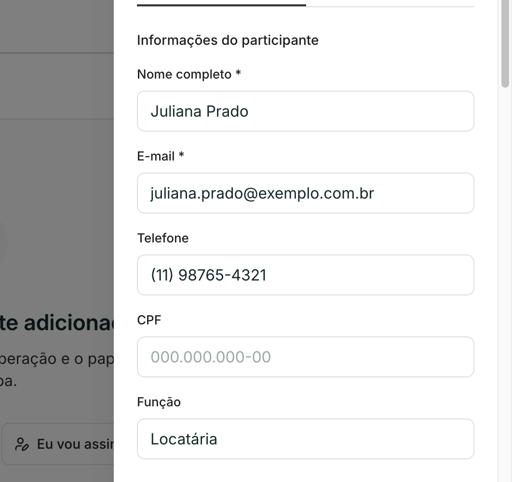The height and width of the screenshot is (482, 512).
Task: Click the 'E-mail *' label
Action: [161, 156]
